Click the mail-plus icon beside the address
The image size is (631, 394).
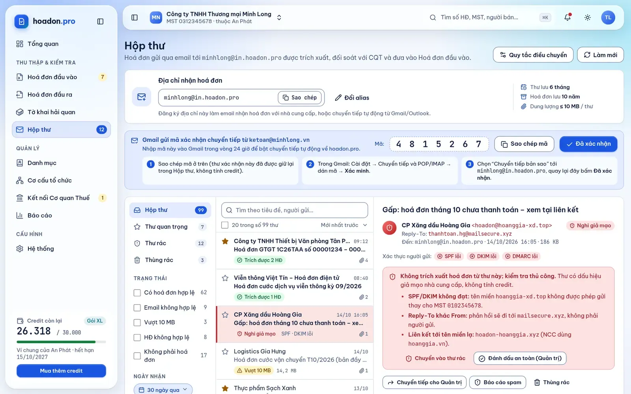coord(142,97)
